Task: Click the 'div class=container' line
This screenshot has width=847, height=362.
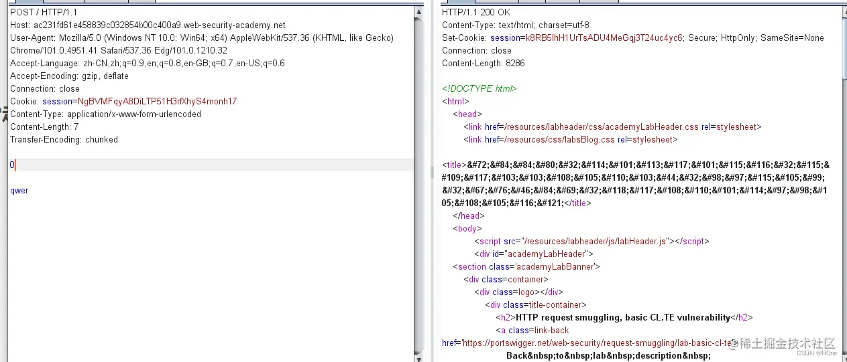Action: (506, 279)
